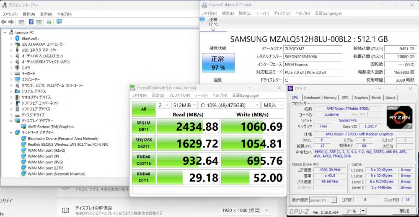Select the ソフトウェア コンポーネント category icon

coord(17,103)
